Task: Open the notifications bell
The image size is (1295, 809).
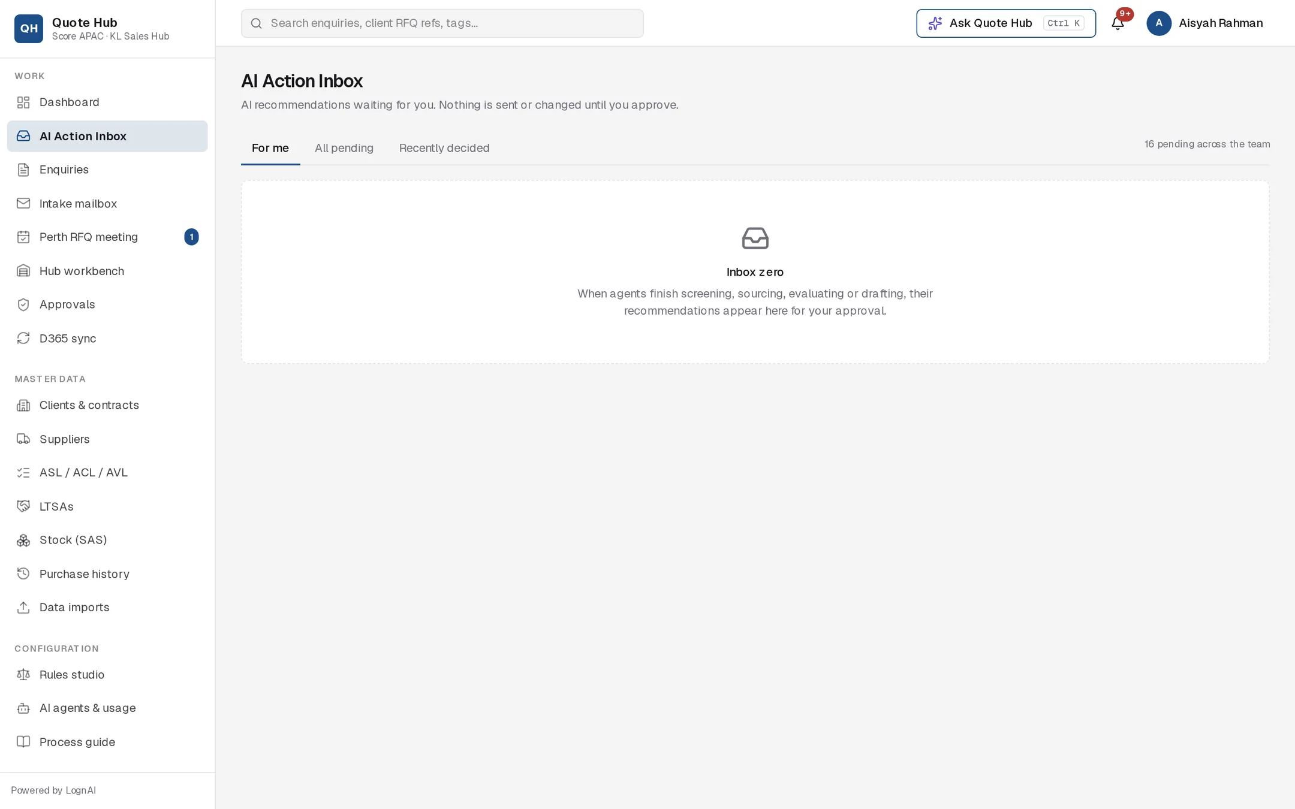Action: tap(1118, 23)
